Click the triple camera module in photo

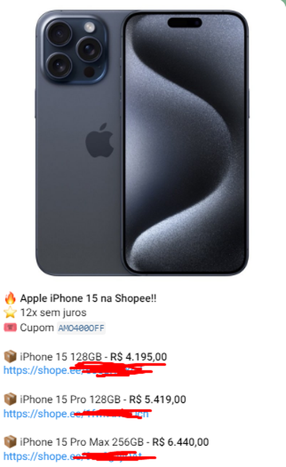(74, 49)
